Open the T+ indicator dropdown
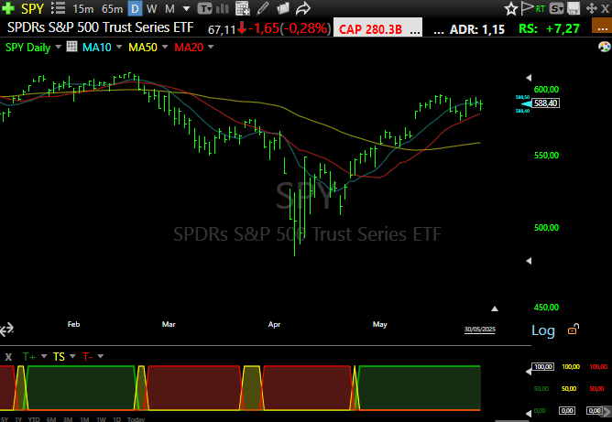Screen dimensions: 612x422 [x=44, y=356]
